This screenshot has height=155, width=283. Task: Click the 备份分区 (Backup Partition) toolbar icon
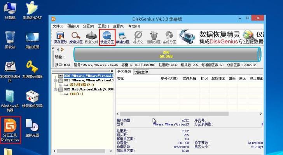[x=169, y=37]
